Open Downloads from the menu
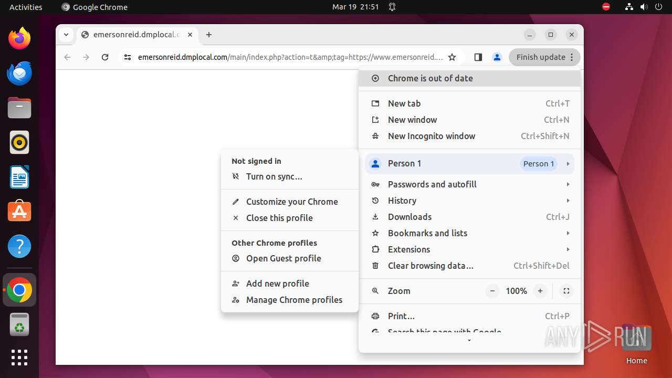Image resolution: width=672 pixels, height=378 pixels. (469, 217)
